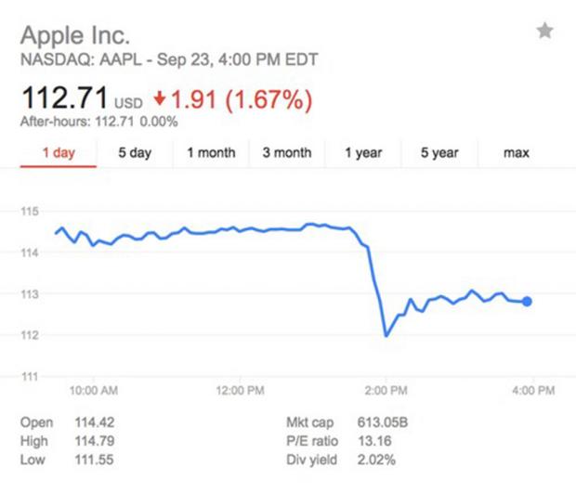
Task: Show the 3 month chart range
Action: (x=286, y=152)
